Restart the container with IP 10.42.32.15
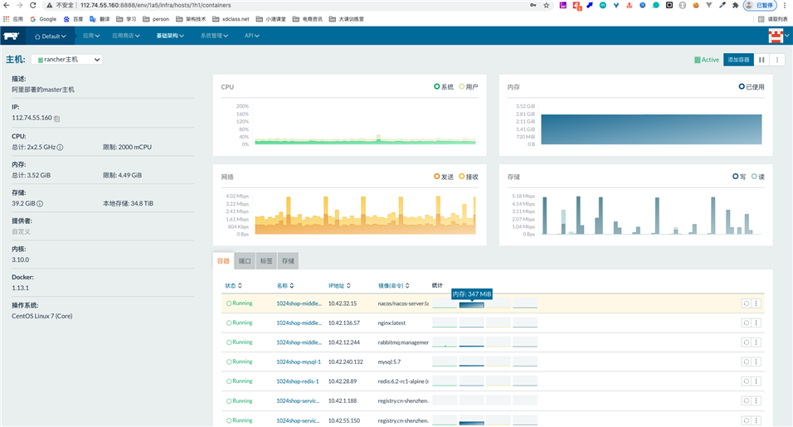The image size is (793, 427). tap(746, 303)
